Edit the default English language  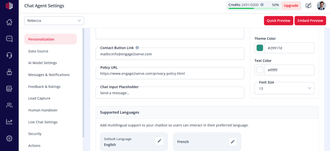(x=159, y=141)
